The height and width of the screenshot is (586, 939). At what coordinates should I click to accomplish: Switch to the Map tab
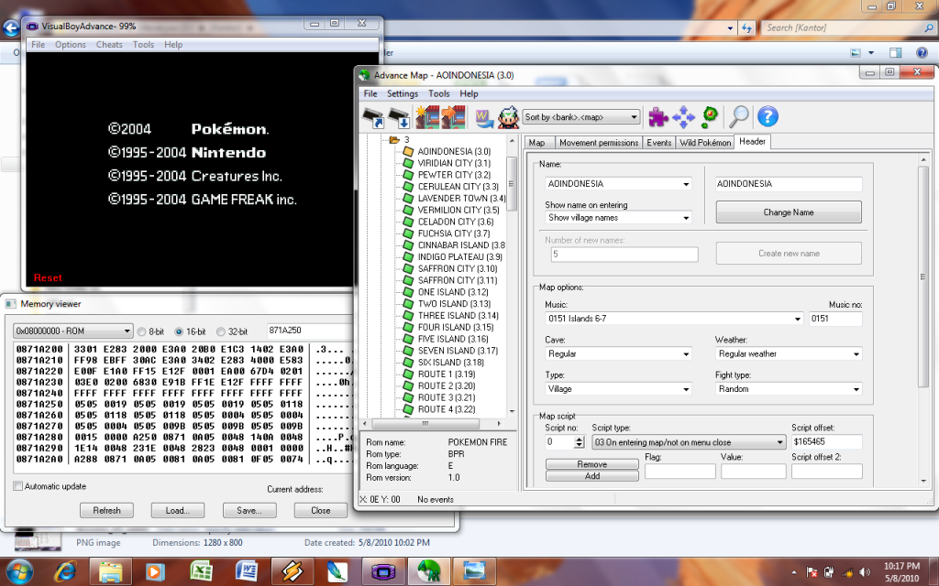537,142
